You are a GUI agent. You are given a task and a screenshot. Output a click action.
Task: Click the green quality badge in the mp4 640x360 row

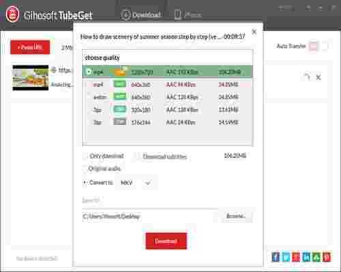pyautogui.click(x=120, y=84)
